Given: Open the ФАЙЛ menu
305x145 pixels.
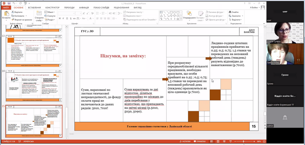Looking at the screenshot, I should click(6, 8).
